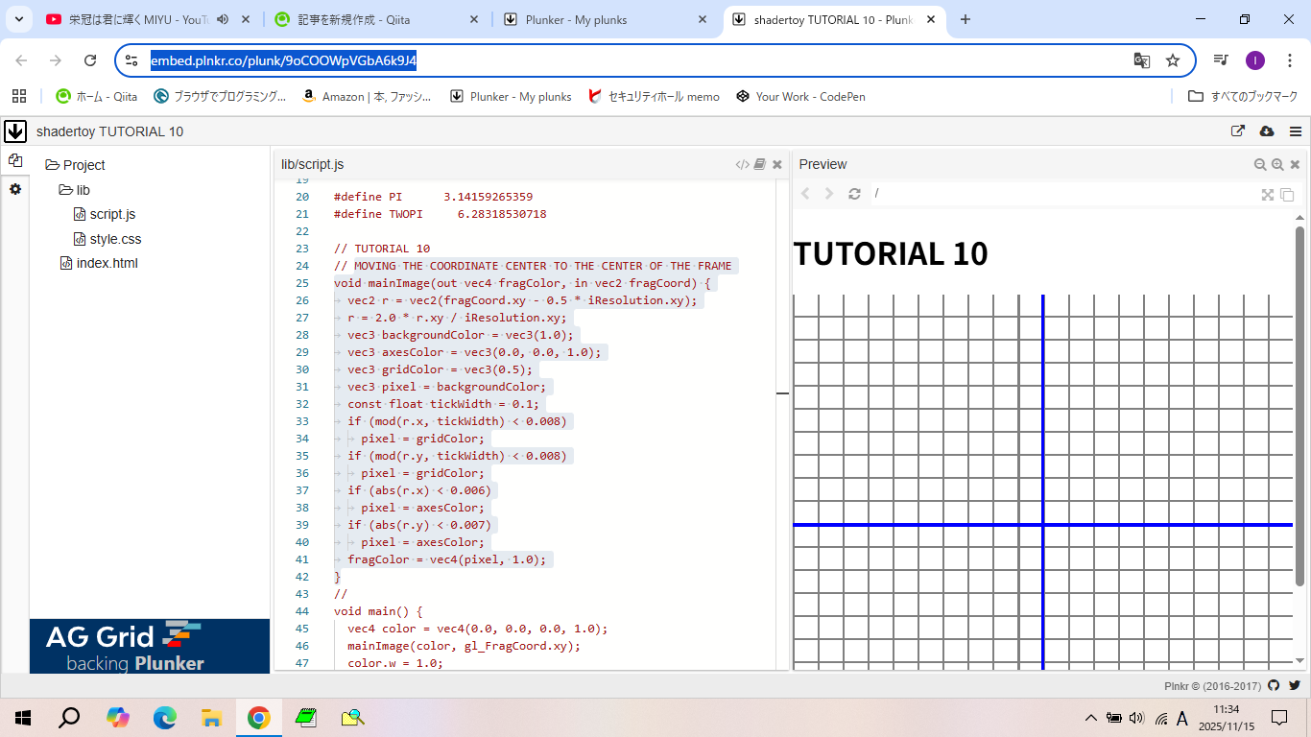
Task: Mute the YouTube tab via speaker icon
Action: 223,19
